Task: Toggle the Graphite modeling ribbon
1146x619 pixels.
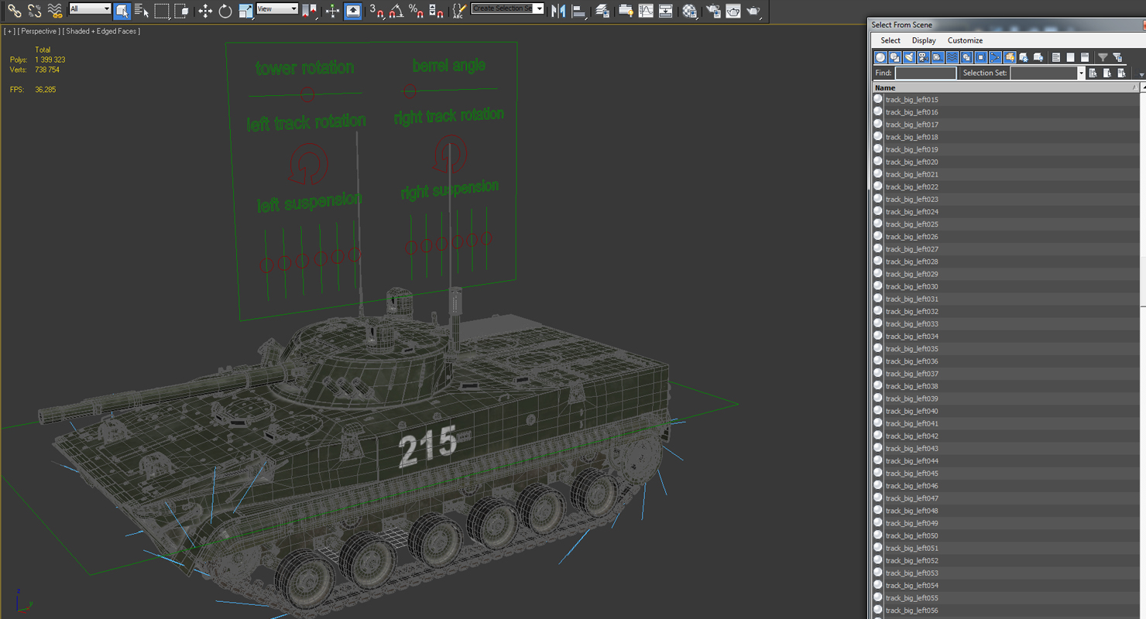Action: (626, 11)
